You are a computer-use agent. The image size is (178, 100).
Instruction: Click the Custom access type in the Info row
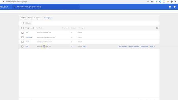point(80,32)
